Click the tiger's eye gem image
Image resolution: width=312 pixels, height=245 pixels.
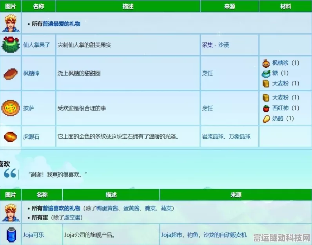(11, 137)
